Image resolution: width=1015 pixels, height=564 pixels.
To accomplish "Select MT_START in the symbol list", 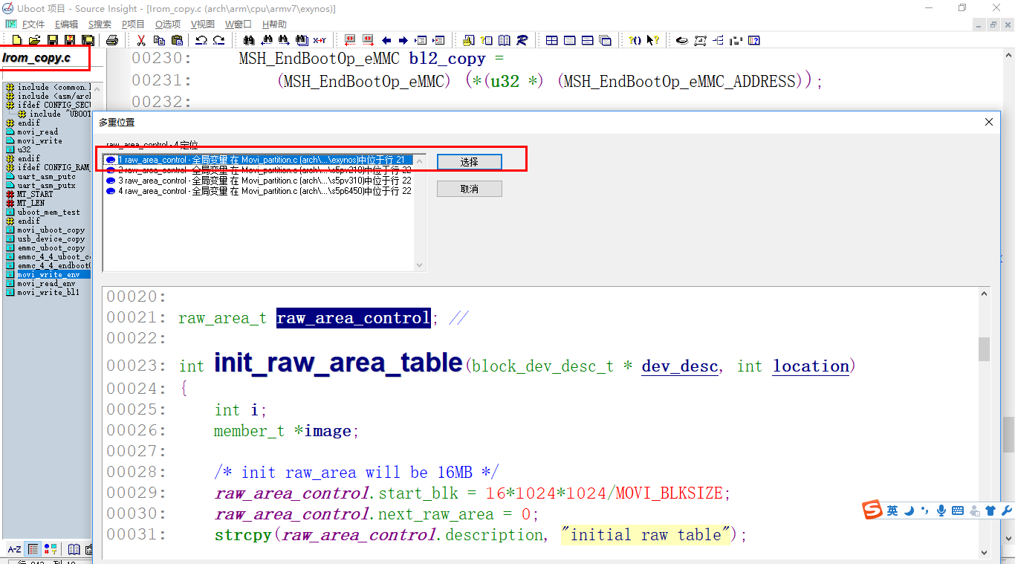I will [35, 194].
